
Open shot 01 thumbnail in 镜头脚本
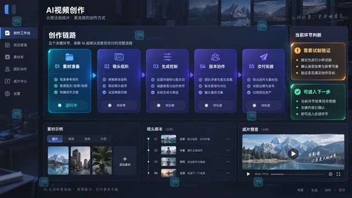[169, 139]
